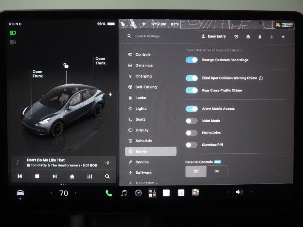The image size is (303, 227).
Task: Open the alarm clock icon in settings header
Action: (x=236, y=36)
